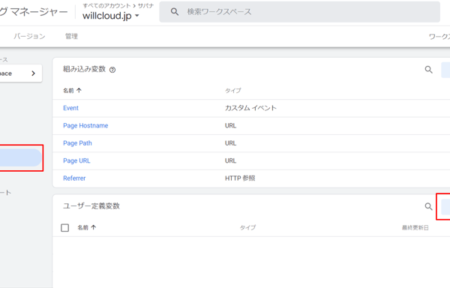This screenshot has height=288, width=450.
Task: Switch to the バージョン tab
Action: point(29,36)
